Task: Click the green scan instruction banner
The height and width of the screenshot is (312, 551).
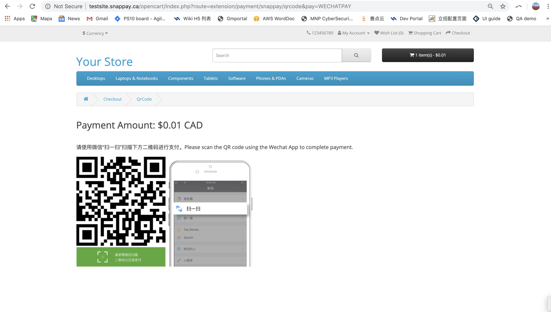Action: 121,257
